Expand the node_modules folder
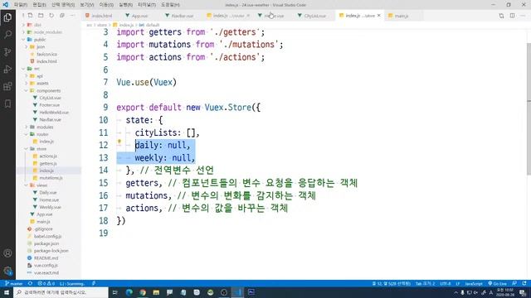 [x=47, y=32]
